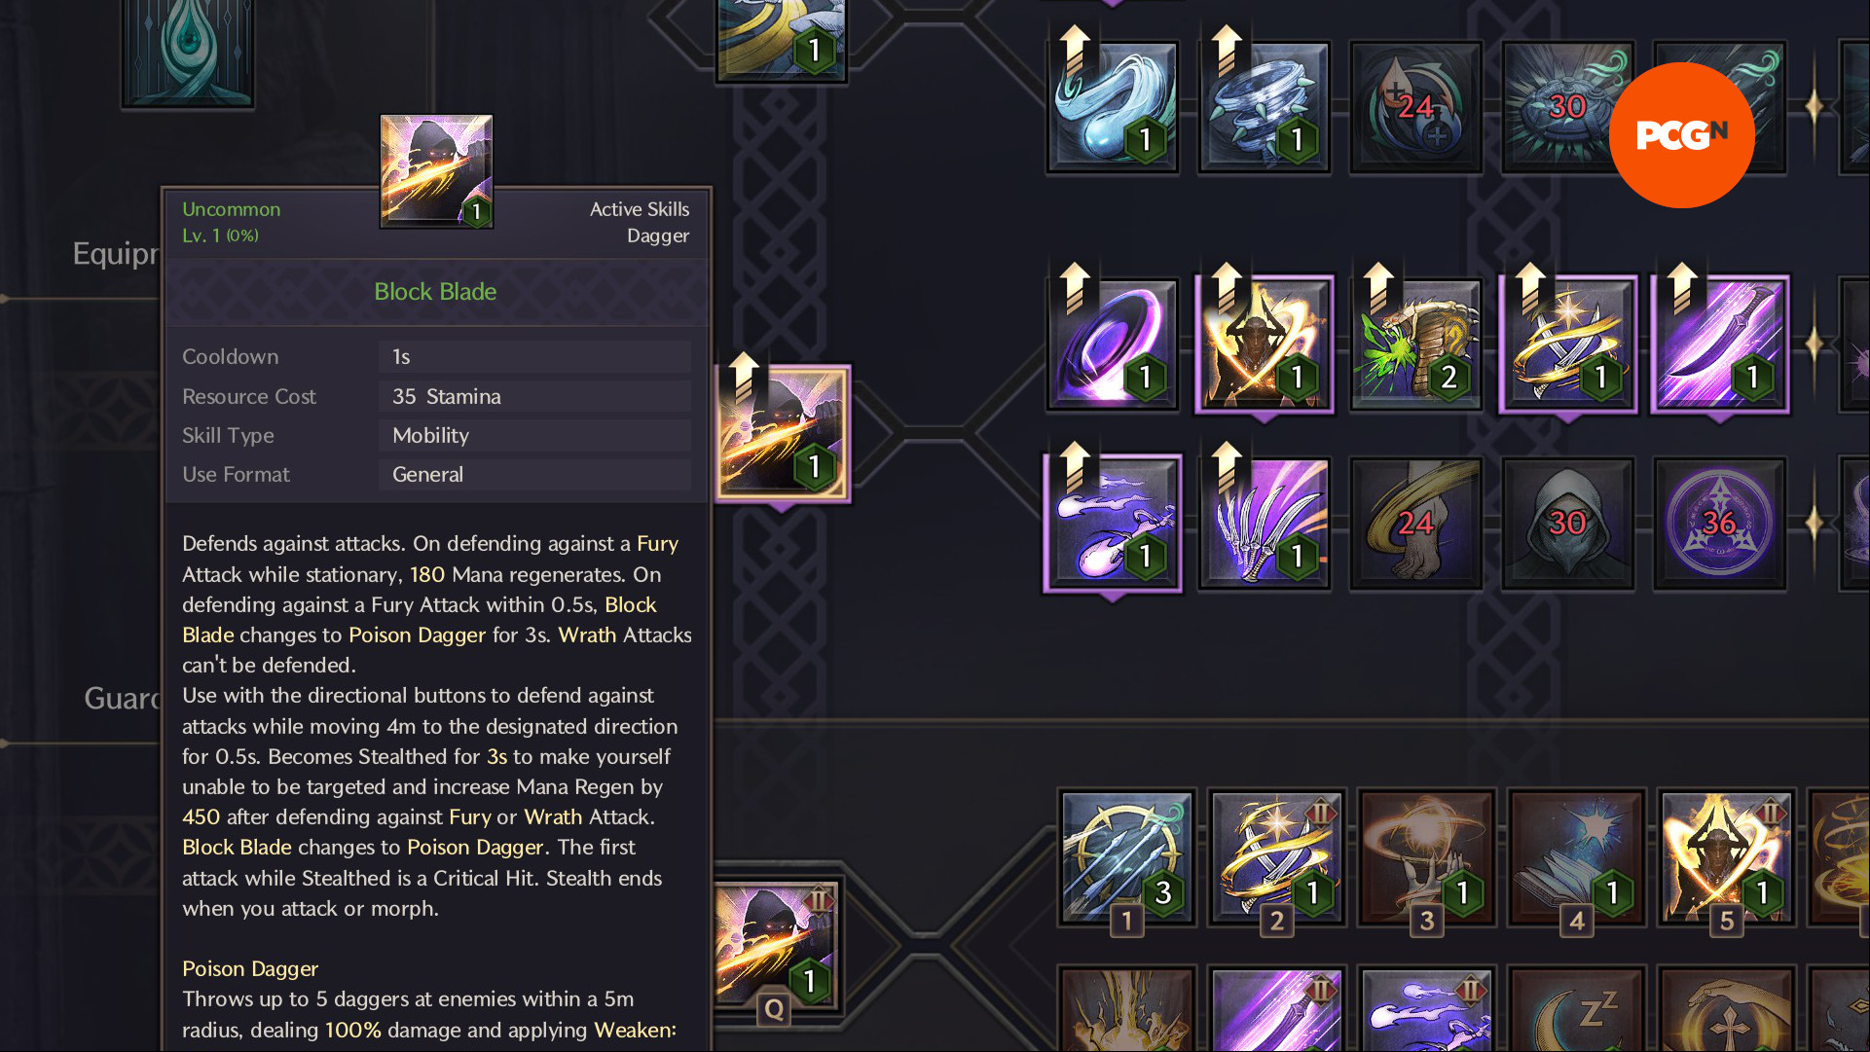This screenshot has height=1052, width=1870.
Task: Select hotbar slot 1 arrow volley skill
Action: tap(1126, 857)
